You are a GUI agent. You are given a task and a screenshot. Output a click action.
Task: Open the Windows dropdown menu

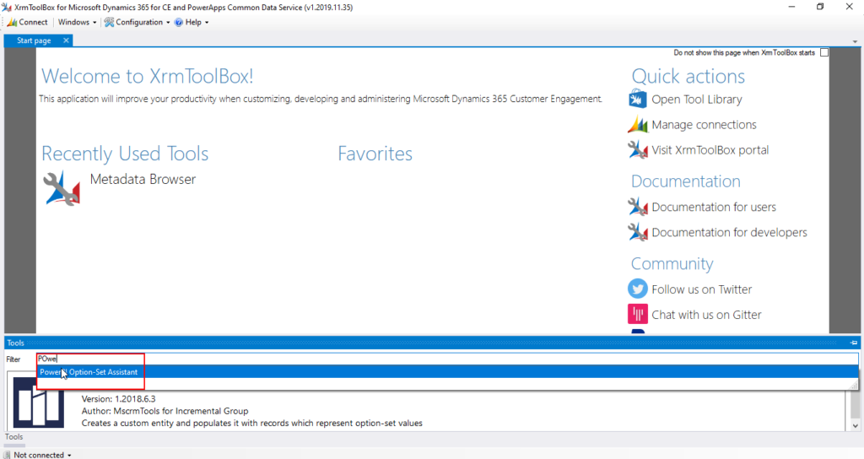77,22
